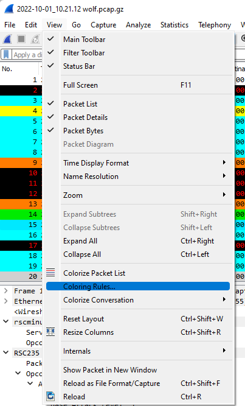Click the shark fin start capture icon
This screenshot has height=406, width=245.
click(x=7, y=40)
